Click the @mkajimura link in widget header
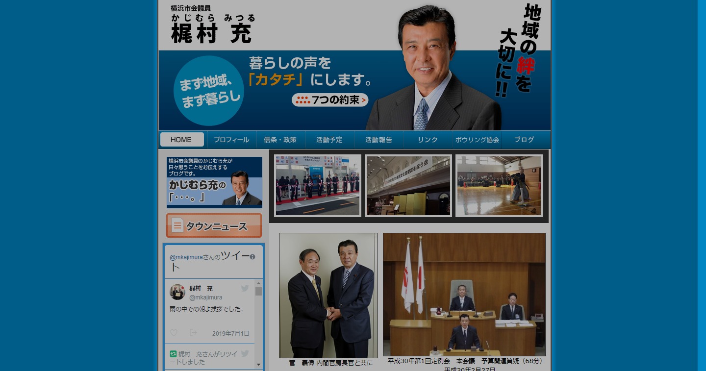The width and height of the screenshot is (706, 371). point(186,257)
